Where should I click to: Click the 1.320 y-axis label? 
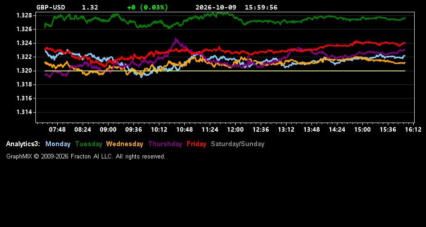25,71
